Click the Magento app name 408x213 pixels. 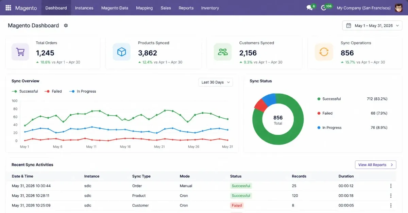pos(26,8)
